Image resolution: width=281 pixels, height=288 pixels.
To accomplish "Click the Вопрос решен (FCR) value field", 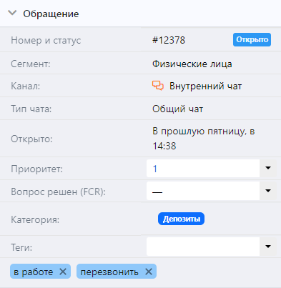I will [x=203, y=191].
